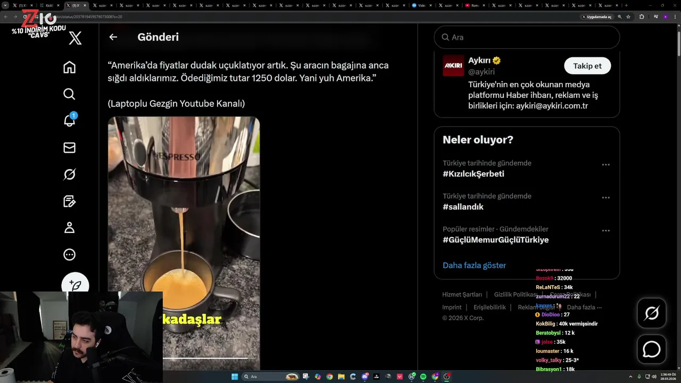
Task: Switch to the YouTube Rom browser tab
Action: point(475,5)
